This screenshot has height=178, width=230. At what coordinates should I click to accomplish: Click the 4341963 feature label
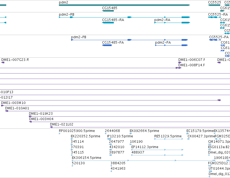point(118,169)
